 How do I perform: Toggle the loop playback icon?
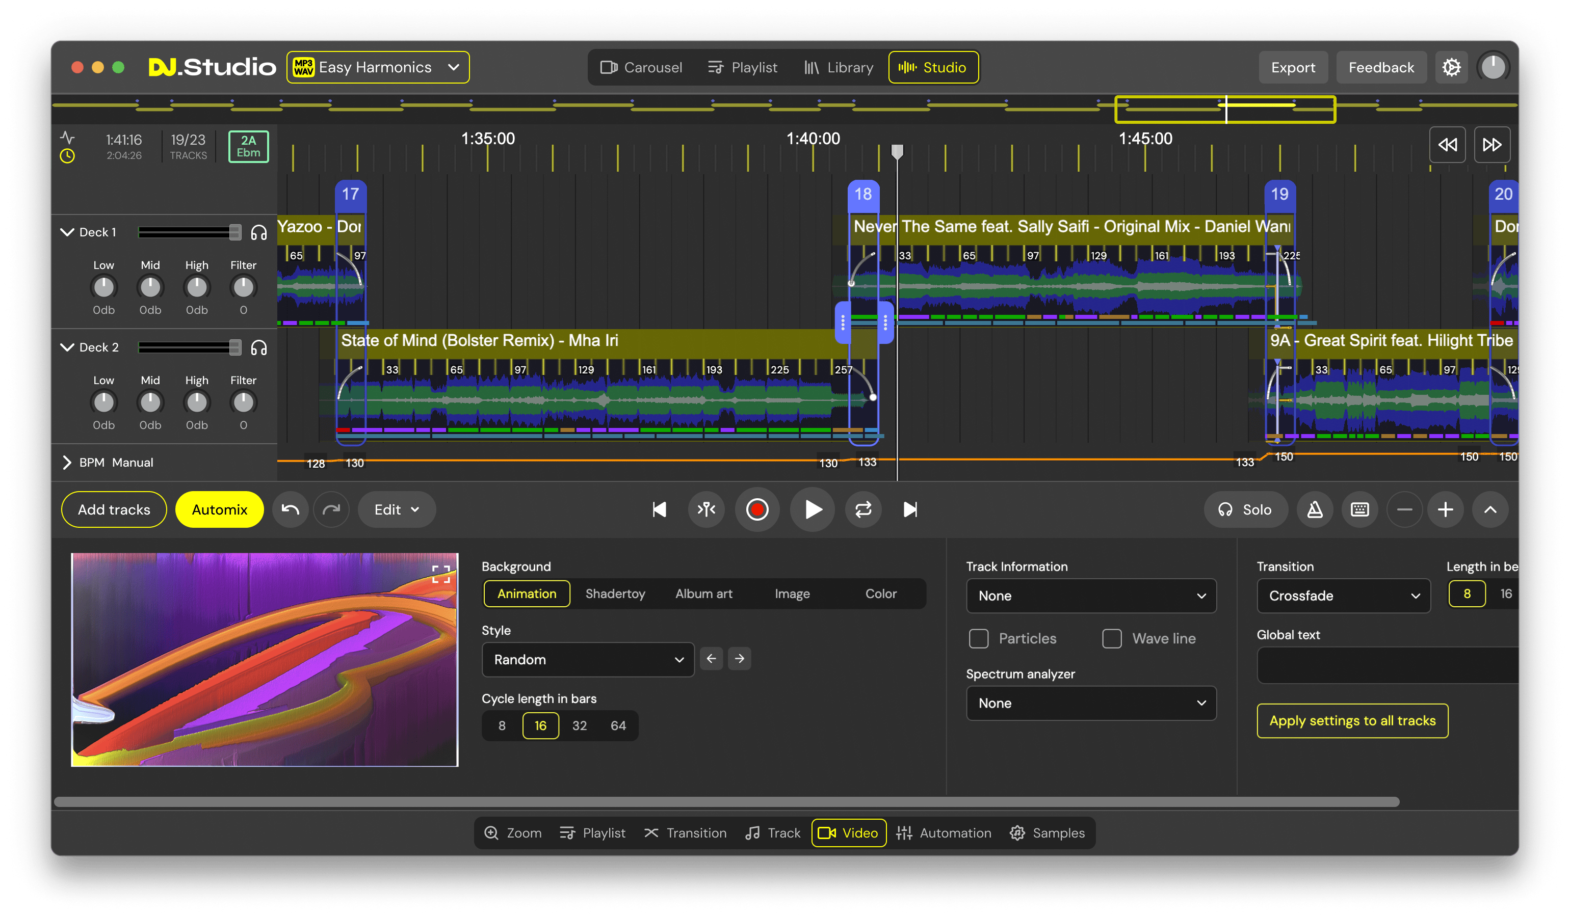863,510
